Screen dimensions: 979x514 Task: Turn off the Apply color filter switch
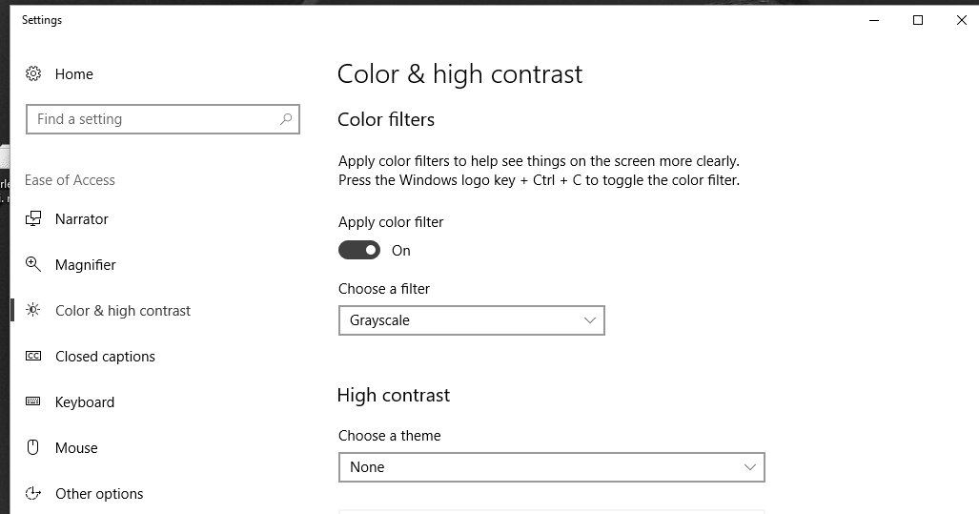tap(359, 250)
